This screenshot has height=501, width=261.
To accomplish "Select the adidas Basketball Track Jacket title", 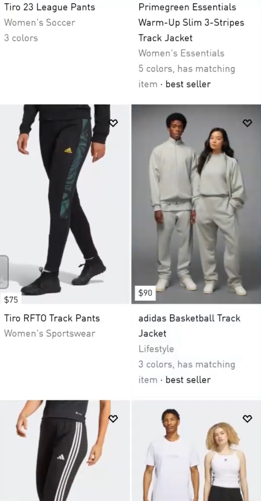I will coord(189,326).
